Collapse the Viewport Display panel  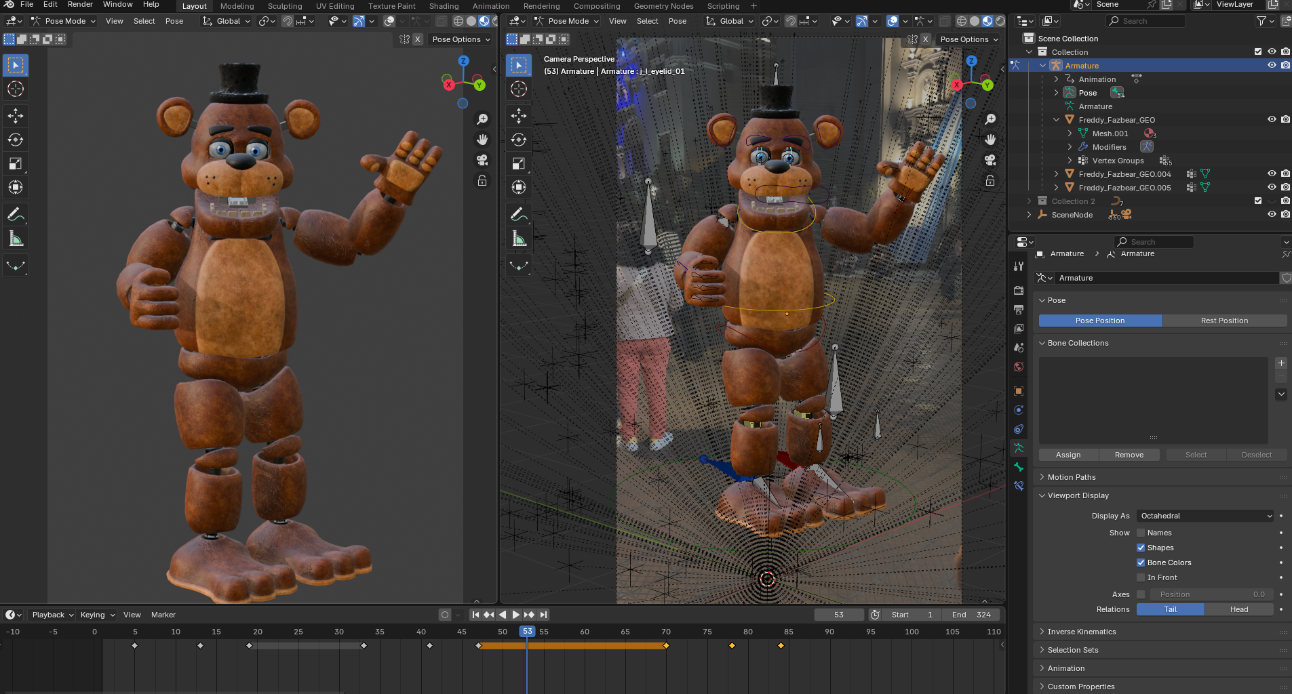tap(1078, 495)
